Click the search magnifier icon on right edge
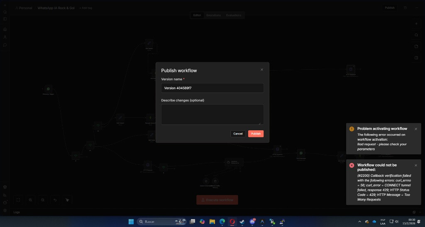Screen dimensions: 425x227 pyautogui.click(x=416, y=35)
